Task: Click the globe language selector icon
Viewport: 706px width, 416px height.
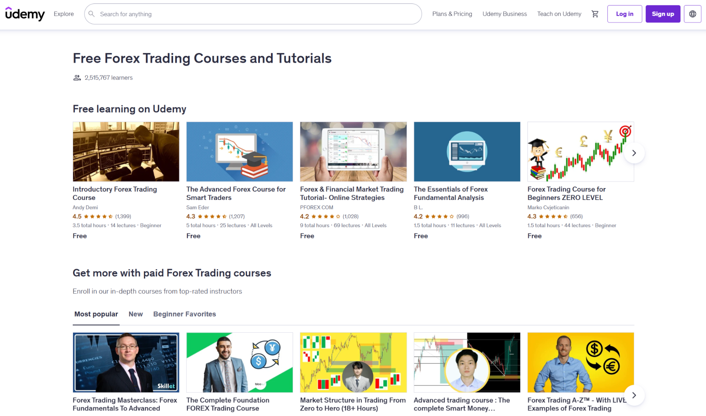Action: (x=692, y=14)
